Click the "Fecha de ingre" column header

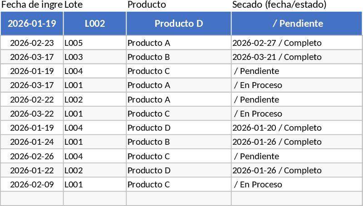click(32, 5)
